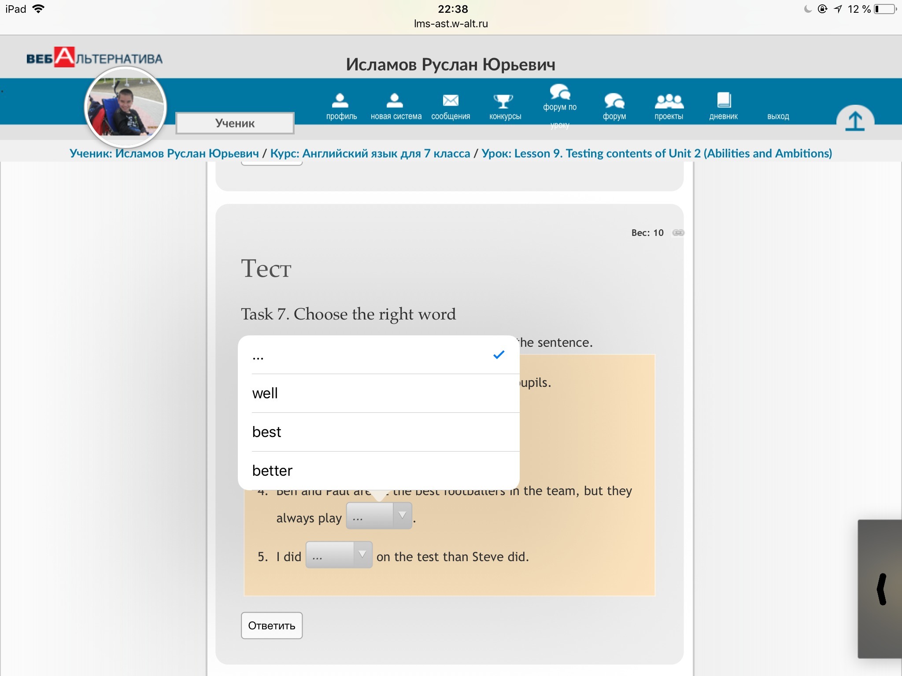Open конкурсы trophy icon
This screenshot has height=676, width=902.
[504, 101]
